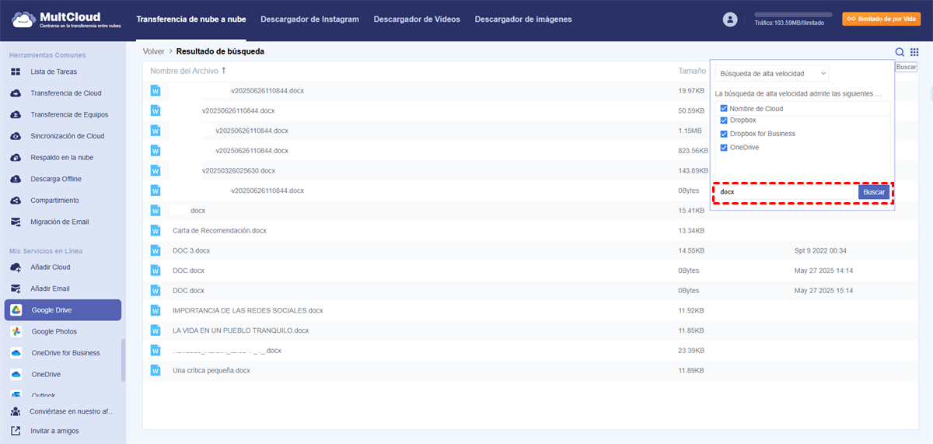This screenshot has height=444, width=933.
Task: Open Carta de Recomendación.docx file name
Action: [x=219, y=231]
